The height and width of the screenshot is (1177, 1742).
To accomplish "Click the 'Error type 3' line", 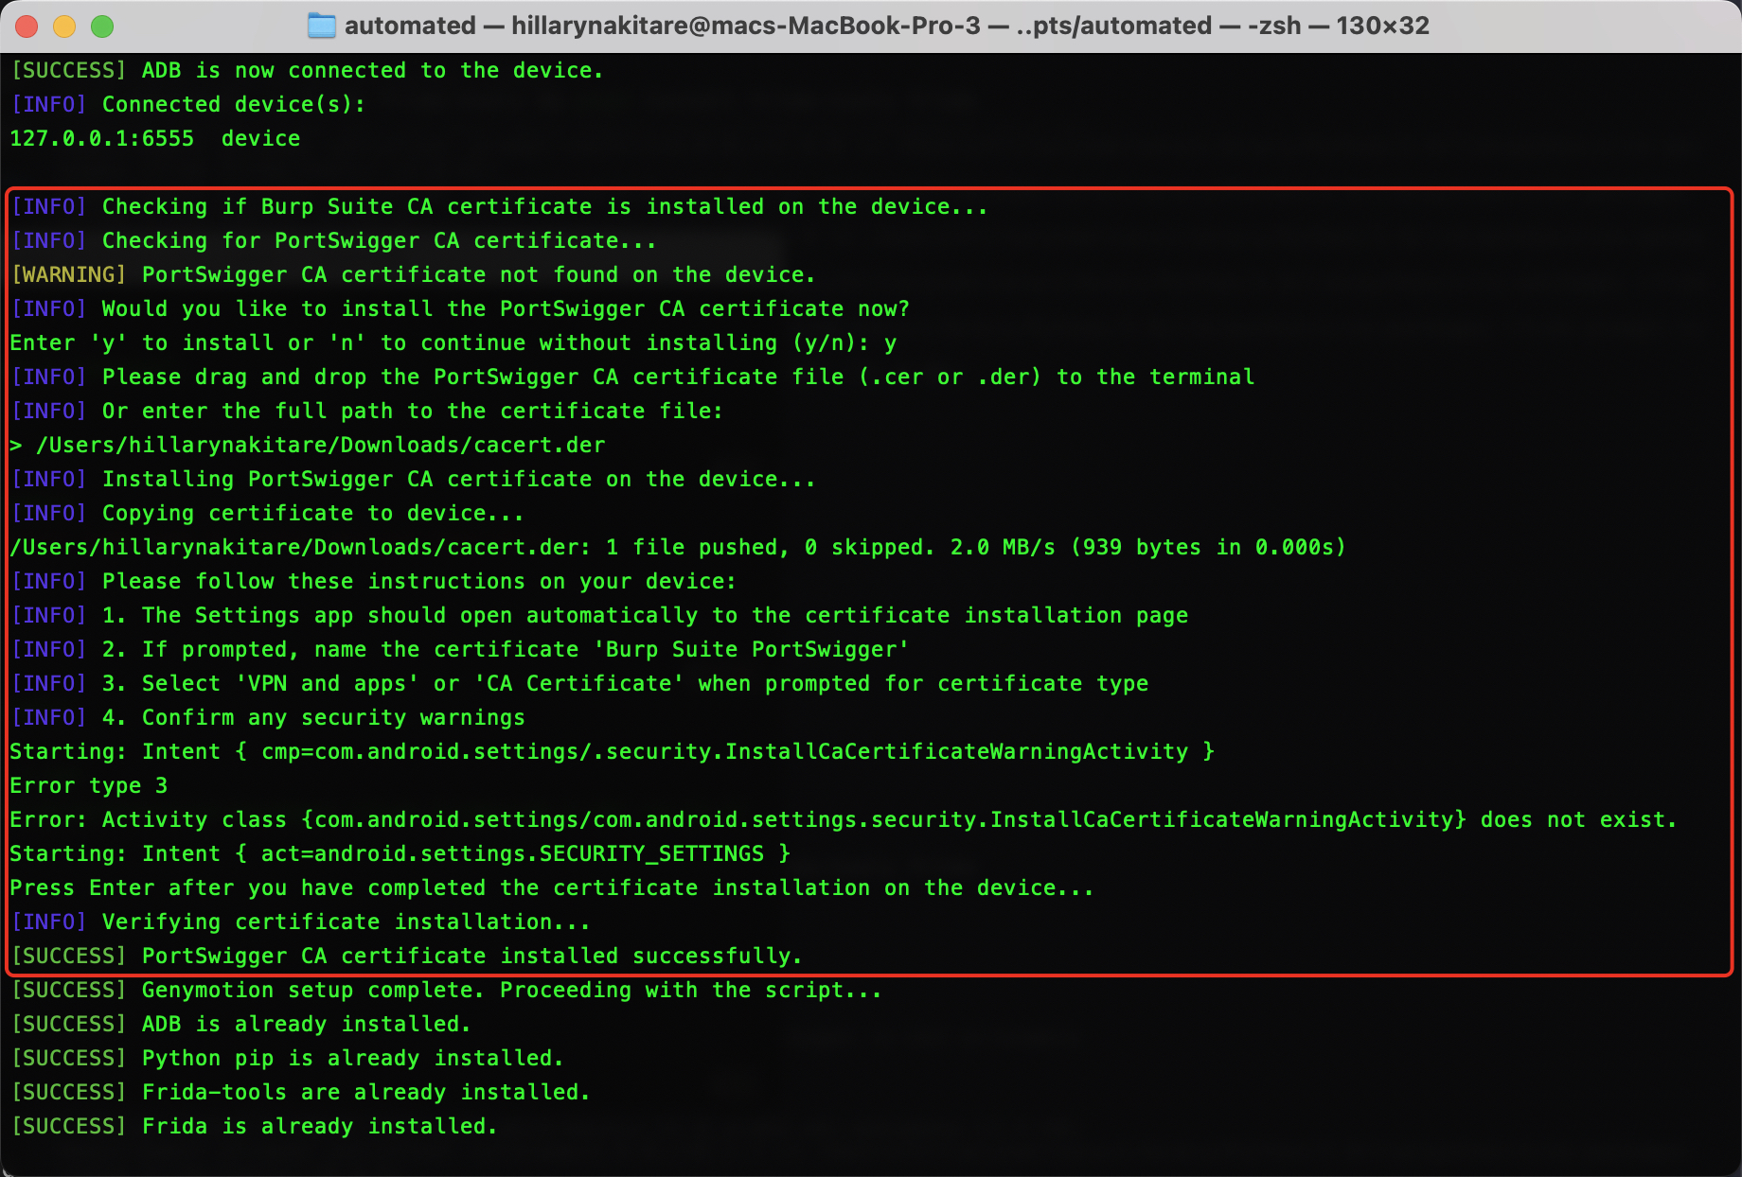I will pos(89,785).
